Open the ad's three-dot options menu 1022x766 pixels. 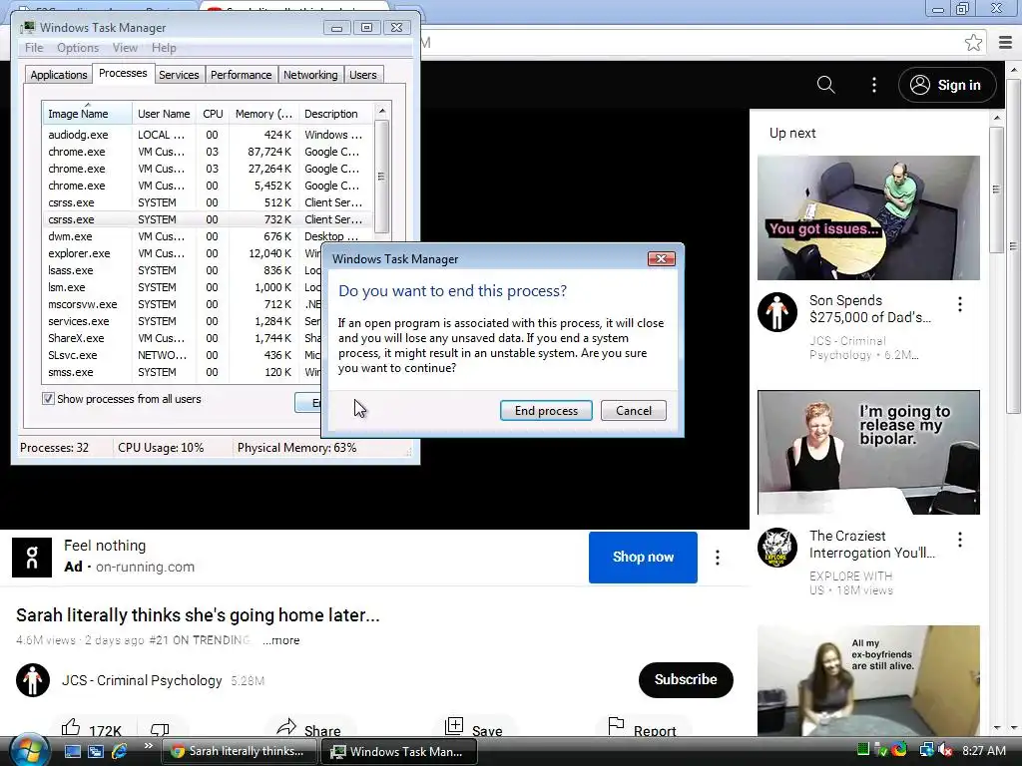point(717,557)
